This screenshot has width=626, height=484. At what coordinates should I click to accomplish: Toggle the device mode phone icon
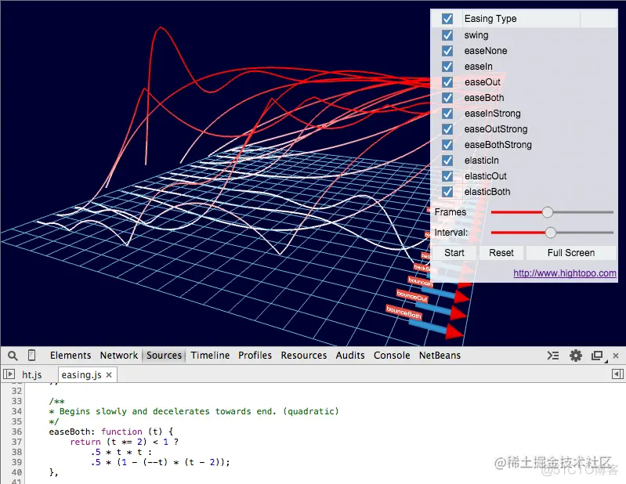click(x=32, y=355)
